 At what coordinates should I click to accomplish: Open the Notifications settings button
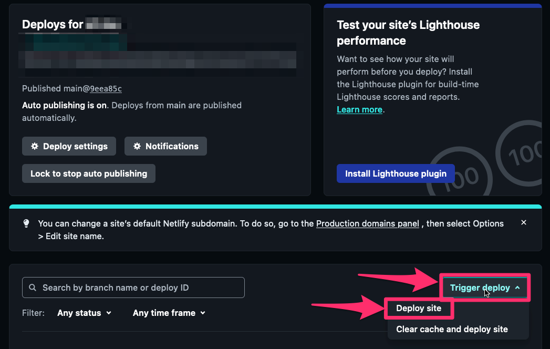(x=166, y=147)
